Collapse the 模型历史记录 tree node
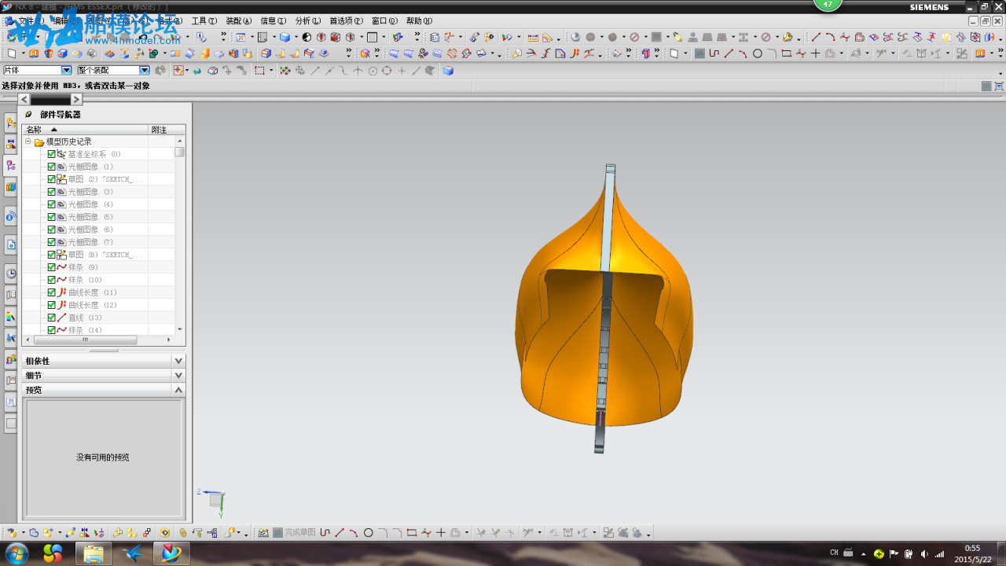 coord(28,141)
